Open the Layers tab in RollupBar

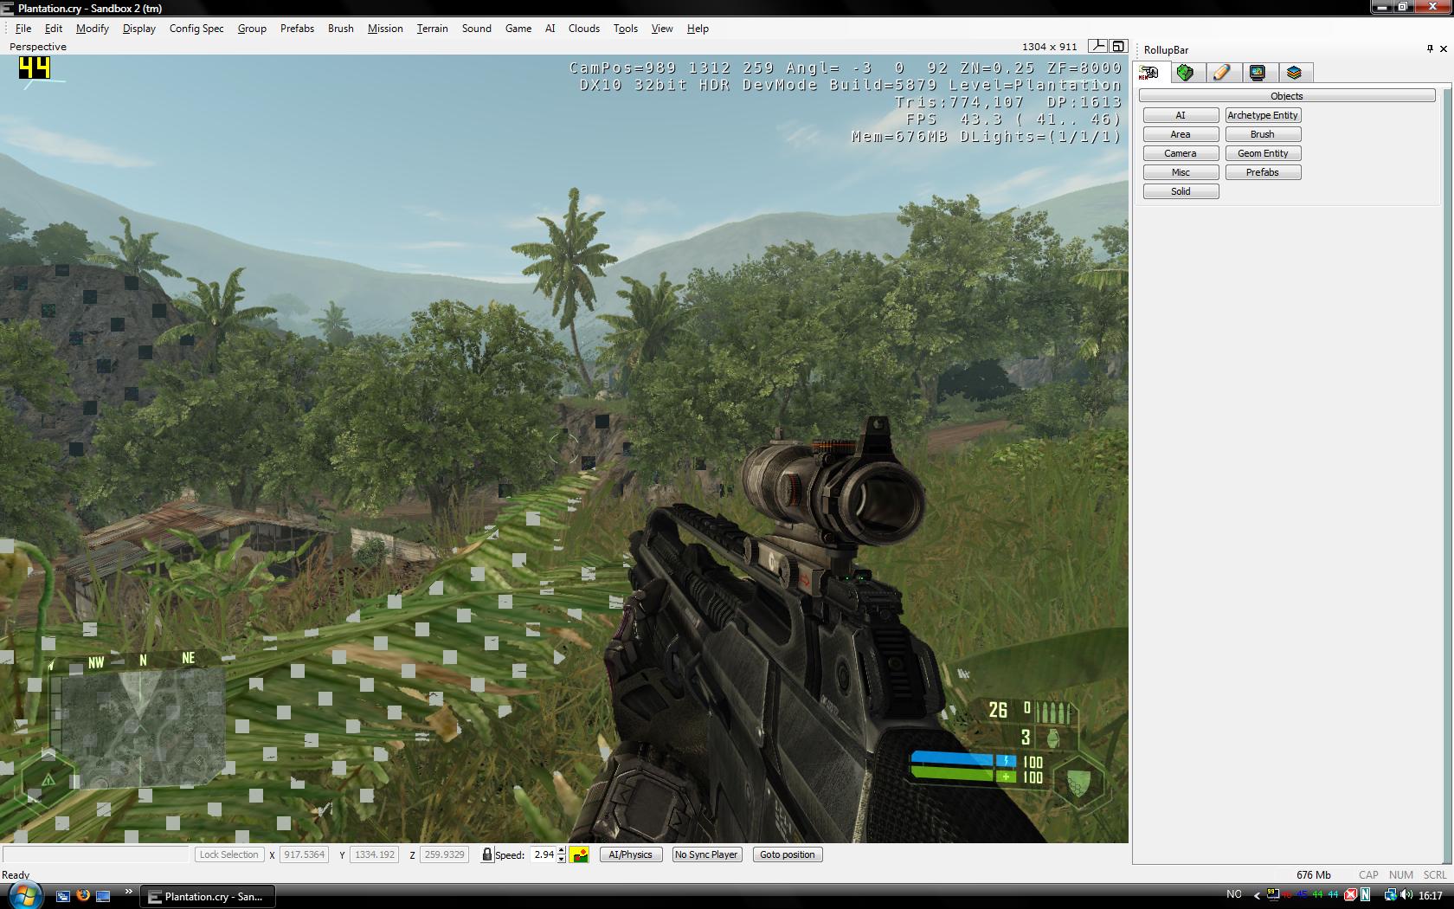click(1294, 73)
